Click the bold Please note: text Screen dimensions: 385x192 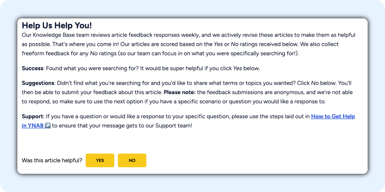pyautogui.click(x=180, y=92)
